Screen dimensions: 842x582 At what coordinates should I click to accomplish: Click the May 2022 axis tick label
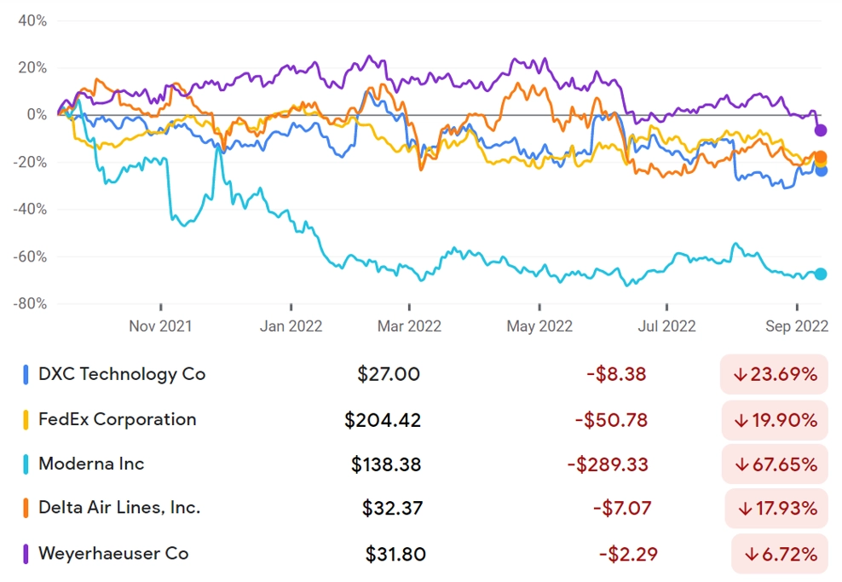click(x=539, y=326)
